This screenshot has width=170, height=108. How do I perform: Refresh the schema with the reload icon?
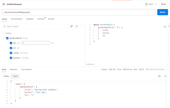(76, 26)
